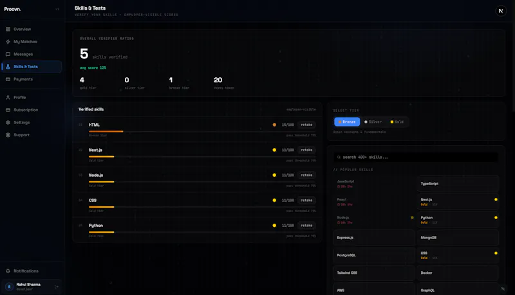Viewport: 515px width, 295px height.
Task: Click the Node.js skill in popular skills
Action: 374,220
